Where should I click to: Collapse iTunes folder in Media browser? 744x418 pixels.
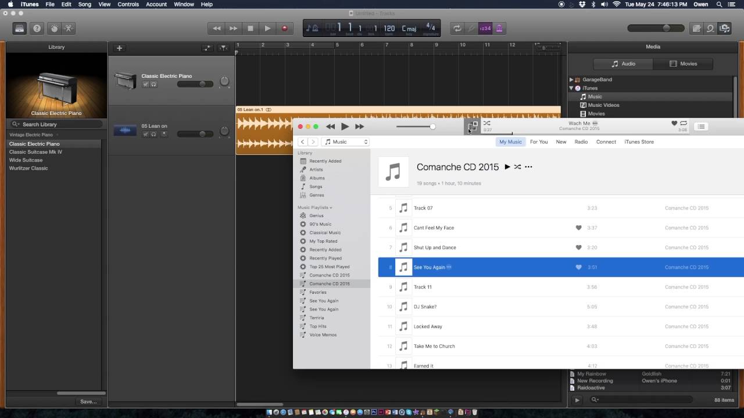pyautogui.click(x=571, y=88)
